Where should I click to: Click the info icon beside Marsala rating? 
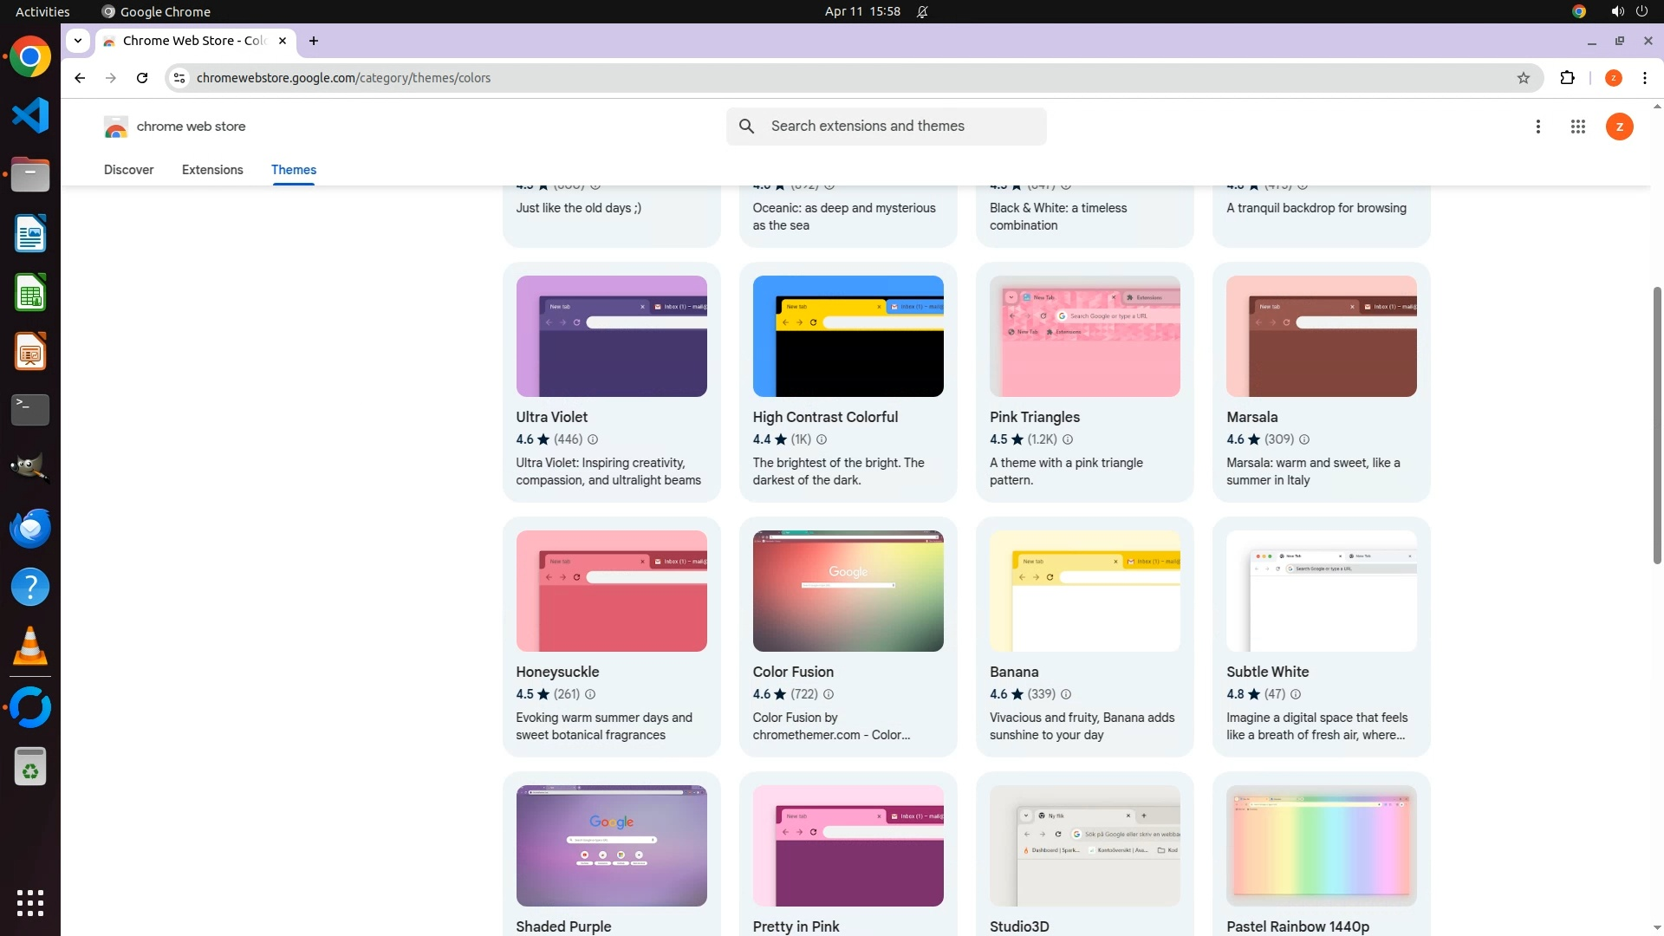tap(1304, 439)
